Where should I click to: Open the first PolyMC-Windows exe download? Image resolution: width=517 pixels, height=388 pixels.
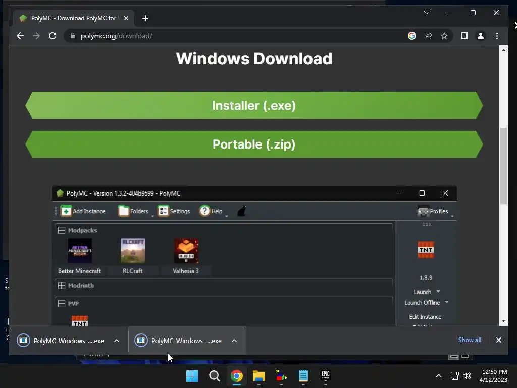(x=61, y=341)
